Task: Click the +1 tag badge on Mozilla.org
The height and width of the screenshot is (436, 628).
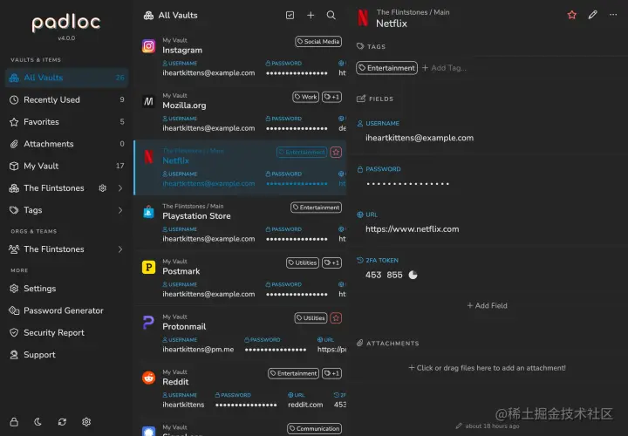Action: pyautogui.click(x=331, y=97)
